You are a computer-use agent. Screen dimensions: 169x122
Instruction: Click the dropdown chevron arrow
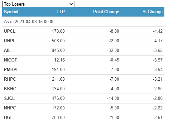click(71, 4)
